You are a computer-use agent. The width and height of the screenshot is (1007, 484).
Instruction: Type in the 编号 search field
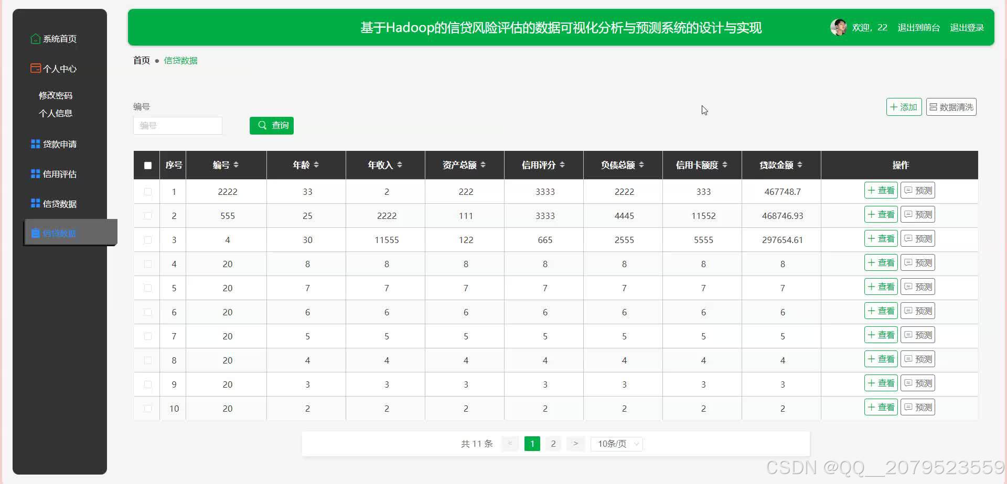[x=178, y=125]
